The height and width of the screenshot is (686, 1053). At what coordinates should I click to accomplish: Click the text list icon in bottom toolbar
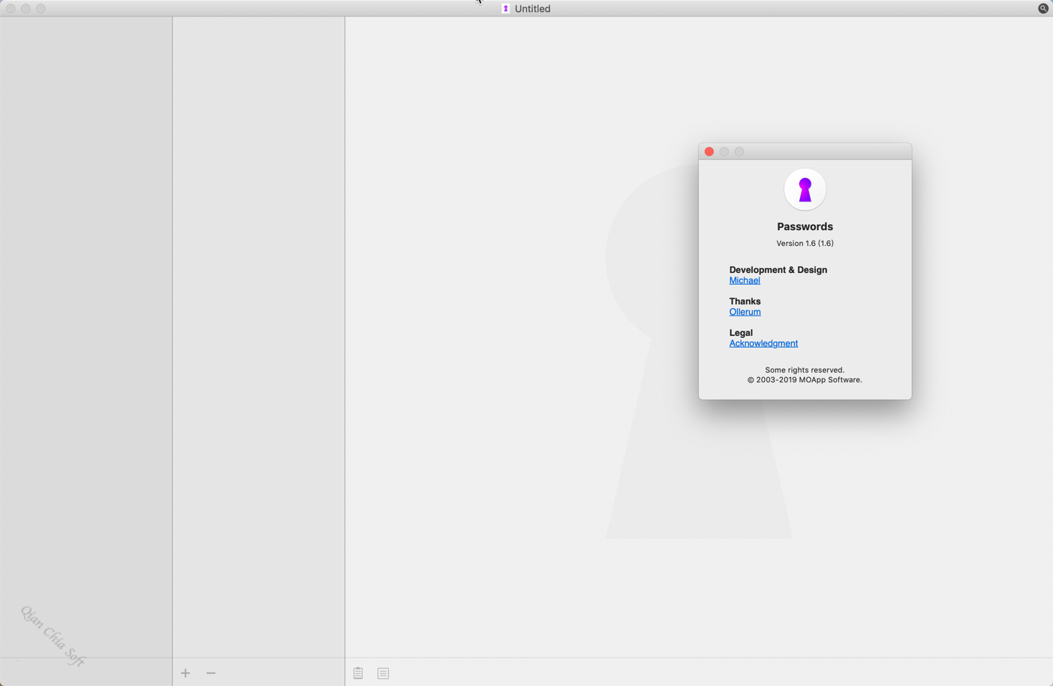coord(384,673)
